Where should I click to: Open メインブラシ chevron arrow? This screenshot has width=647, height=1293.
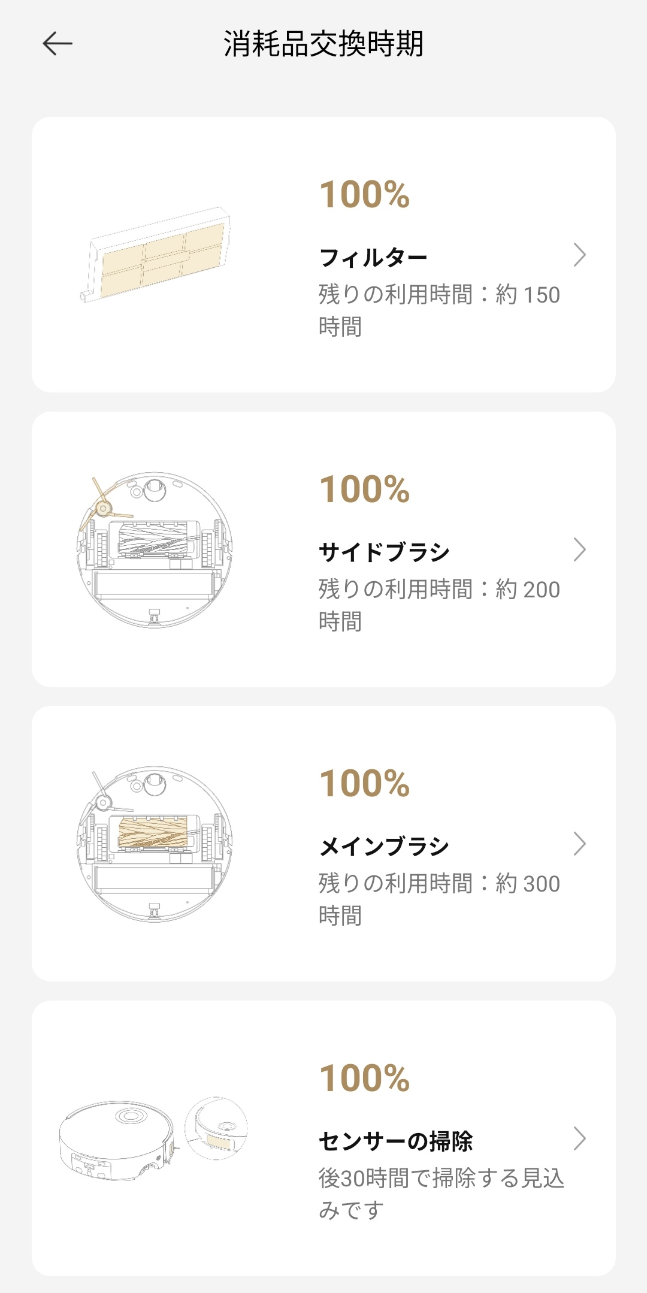point(579,844)
